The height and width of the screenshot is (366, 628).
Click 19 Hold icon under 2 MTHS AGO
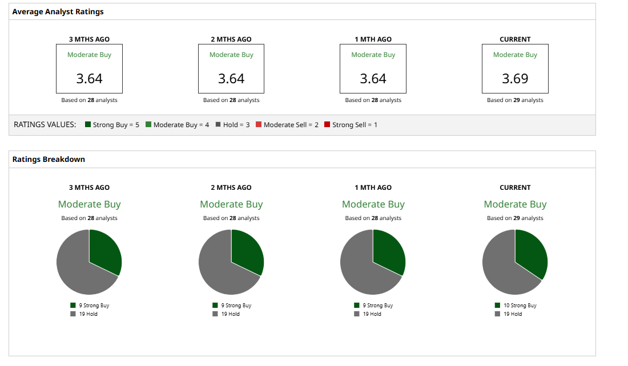(215, 314)
